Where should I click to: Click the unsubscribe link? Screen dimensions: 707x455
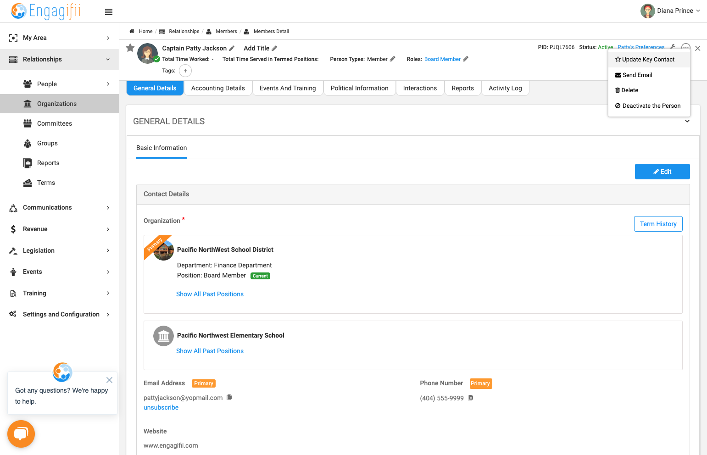pos(161,407)
